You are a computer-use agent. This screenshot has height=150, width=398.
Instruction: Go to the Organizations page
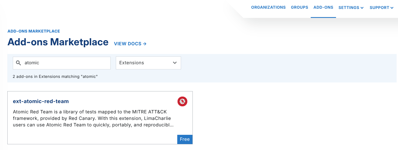268,7
